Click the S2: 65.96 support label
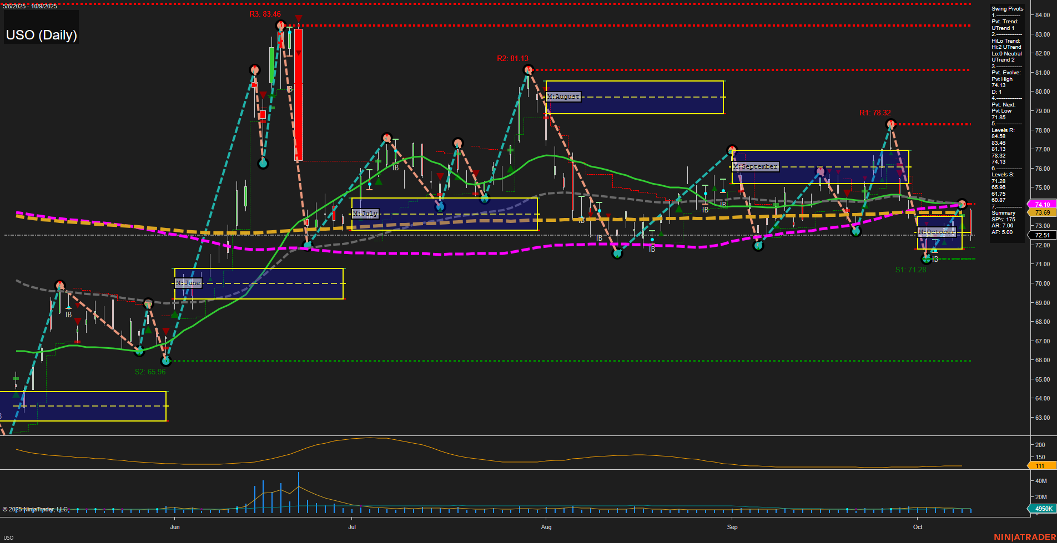 click(149, 372)
